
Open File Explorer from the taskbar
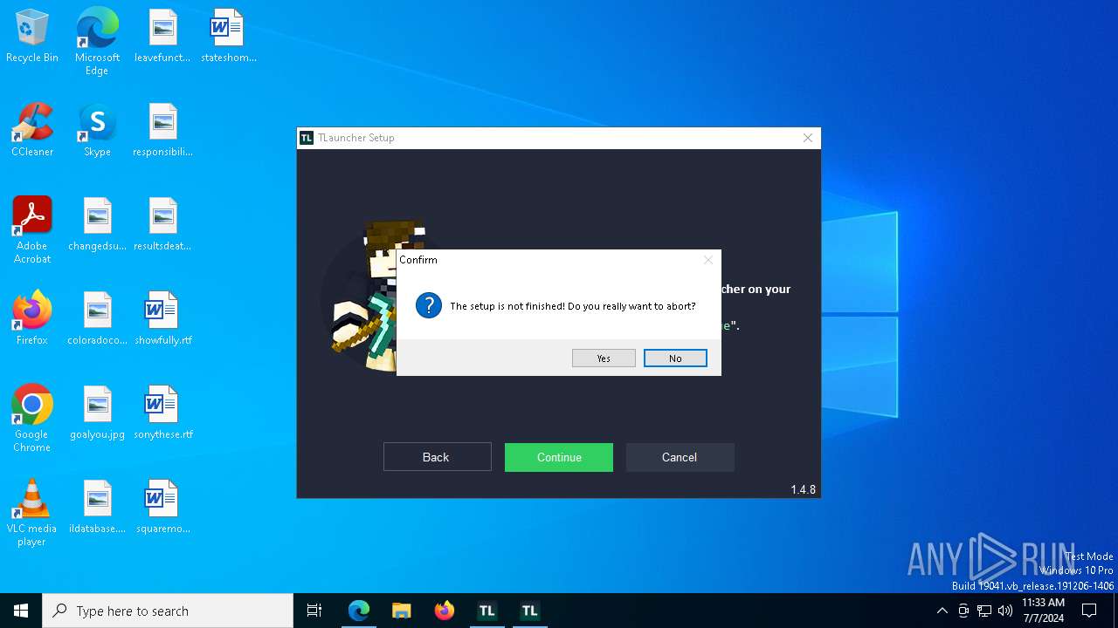401,611
